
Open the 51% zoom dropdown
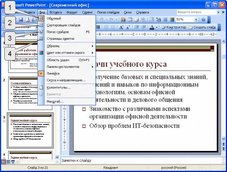[196, 20]
